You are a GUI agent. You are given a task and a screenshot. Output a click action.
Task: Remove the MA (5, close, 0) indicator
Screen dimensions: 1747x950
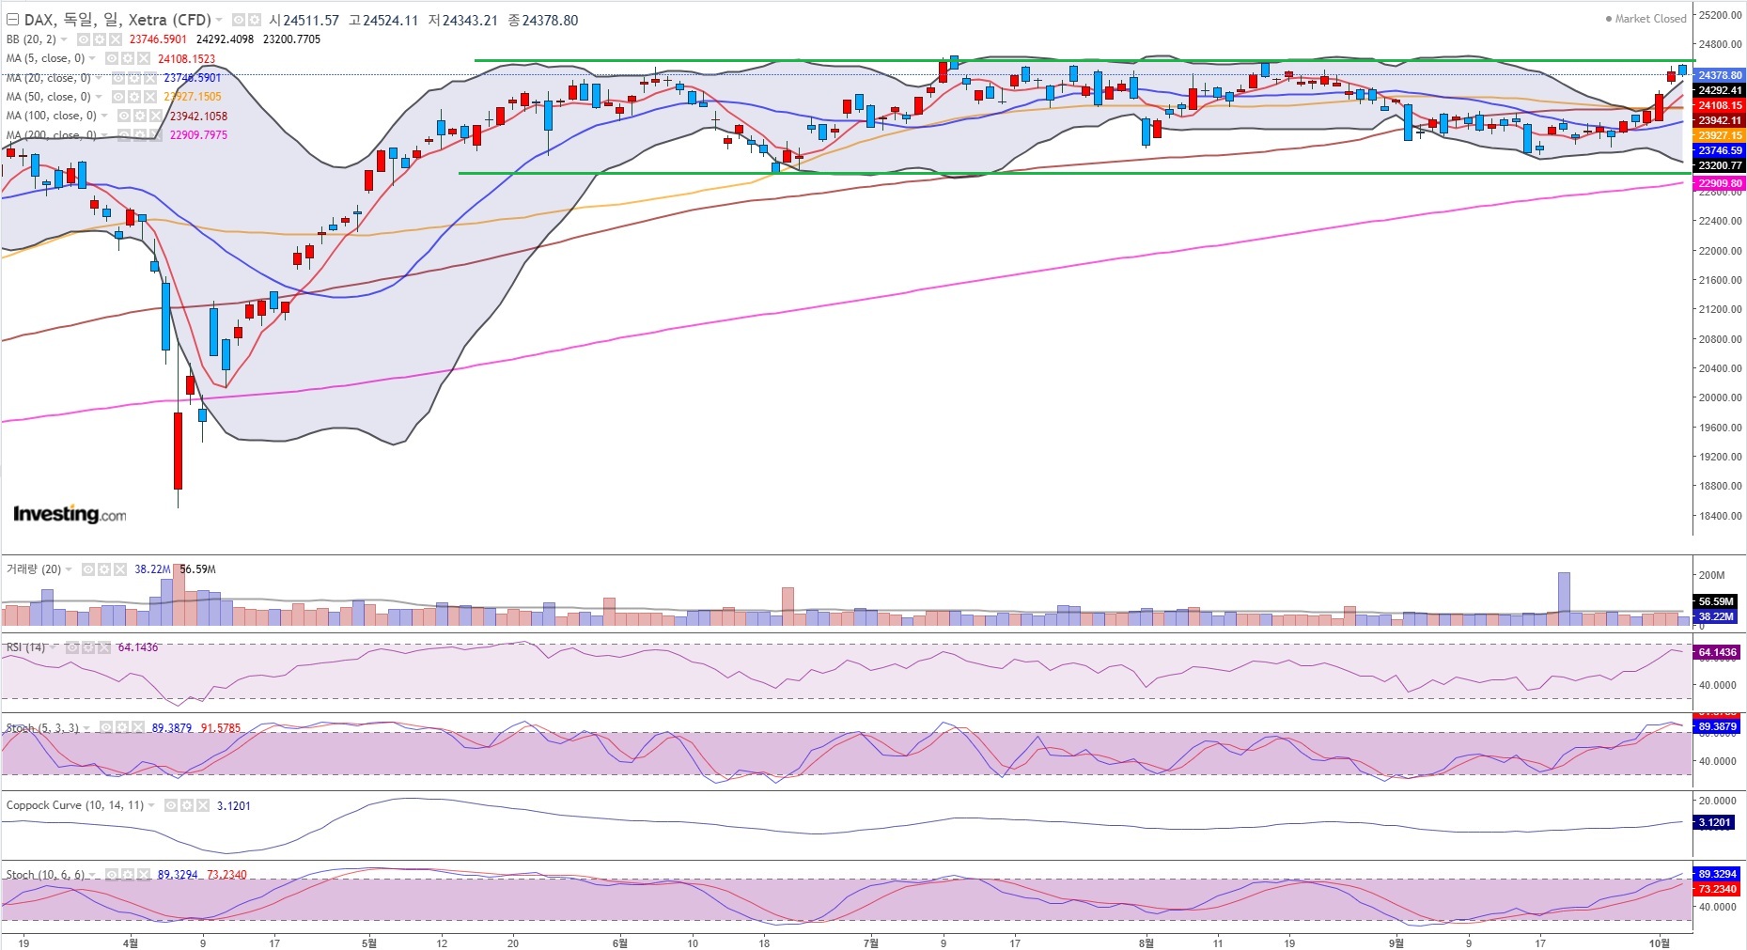(x=143, y=58)
